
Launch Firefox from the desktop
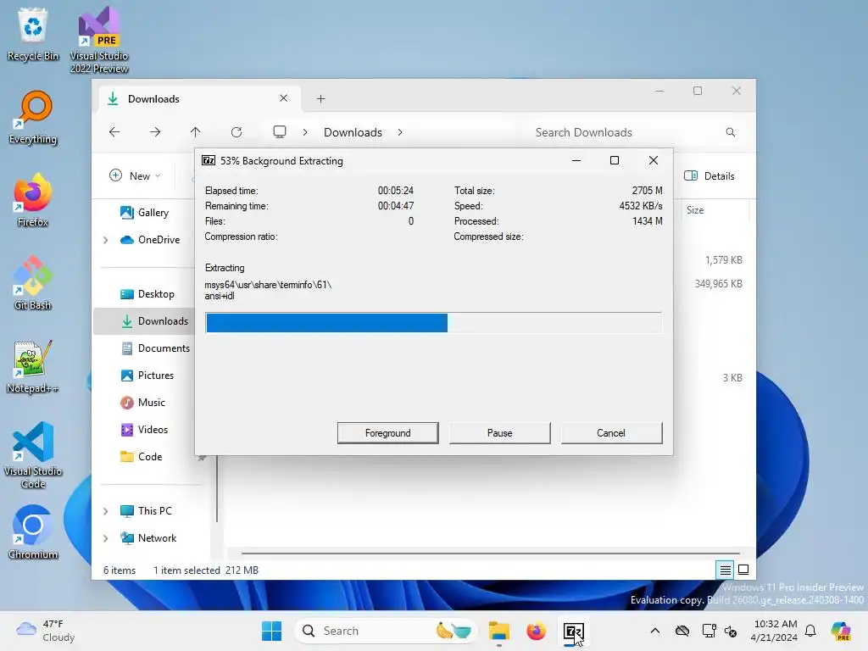(33, 200)
